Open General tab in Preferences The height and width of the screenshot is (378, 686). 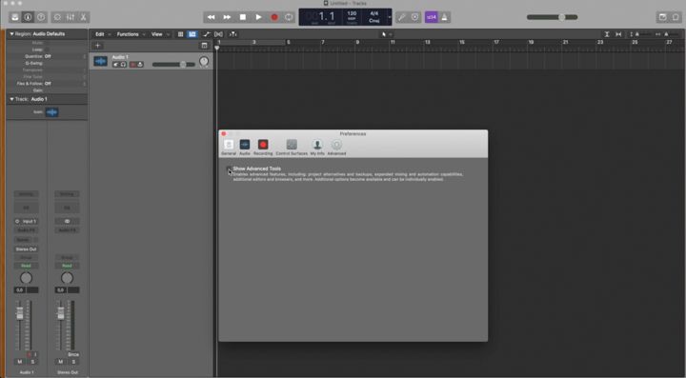coord(229,148)
